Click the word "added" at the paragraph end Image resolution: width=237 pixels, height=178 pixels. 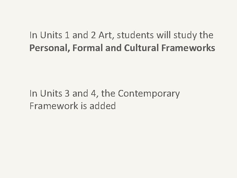103,106
